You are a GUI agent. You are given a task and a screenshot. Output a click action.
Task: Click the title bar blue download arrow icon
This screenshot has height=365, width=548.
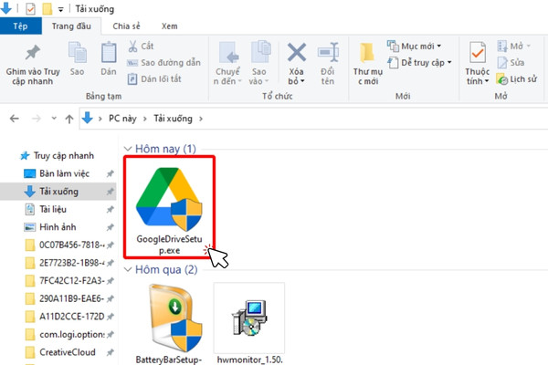[x=6, y=8]
